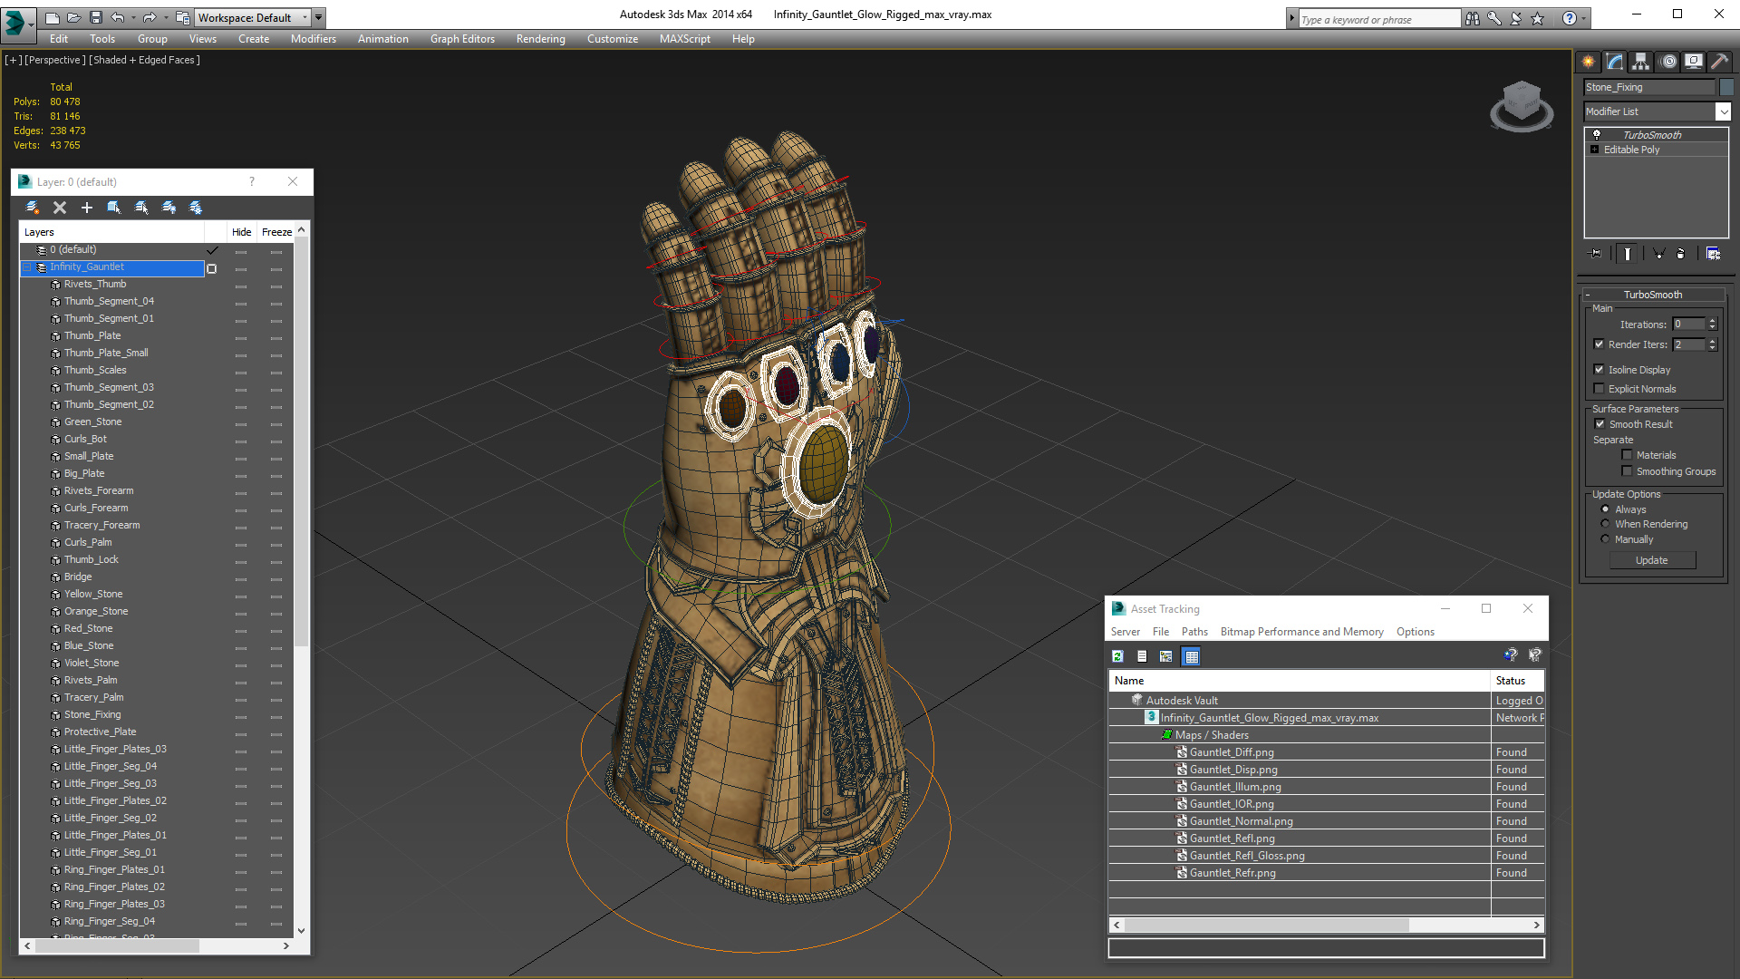Open the Create command panel tab
Viewport: 1740px width, 979px height.
click(1588, 62)
